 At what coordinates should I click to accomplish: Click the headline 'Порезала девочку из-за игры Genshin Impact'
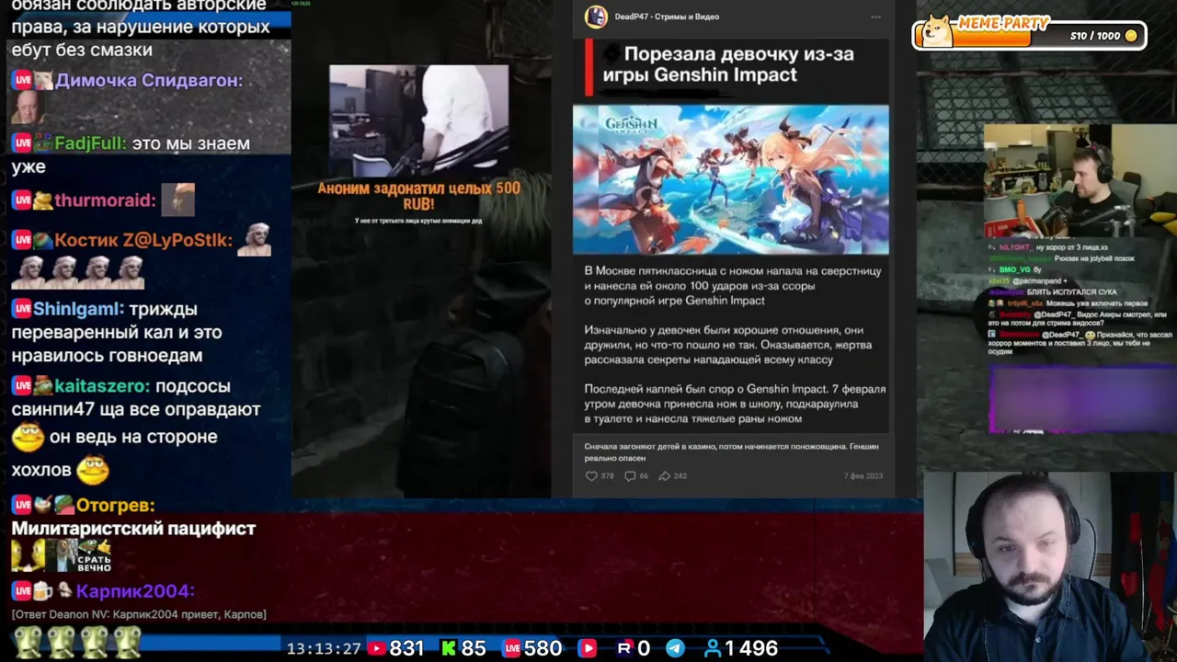click(x=728, y=64)
